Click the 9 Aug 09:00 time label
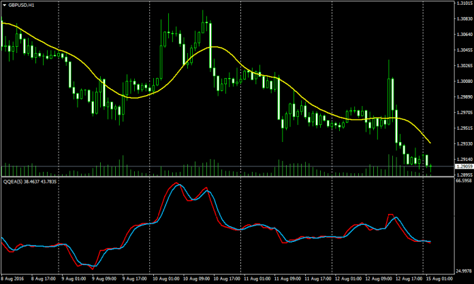Image resolution: width=474 pixels, height=284 pixels. 104,279
